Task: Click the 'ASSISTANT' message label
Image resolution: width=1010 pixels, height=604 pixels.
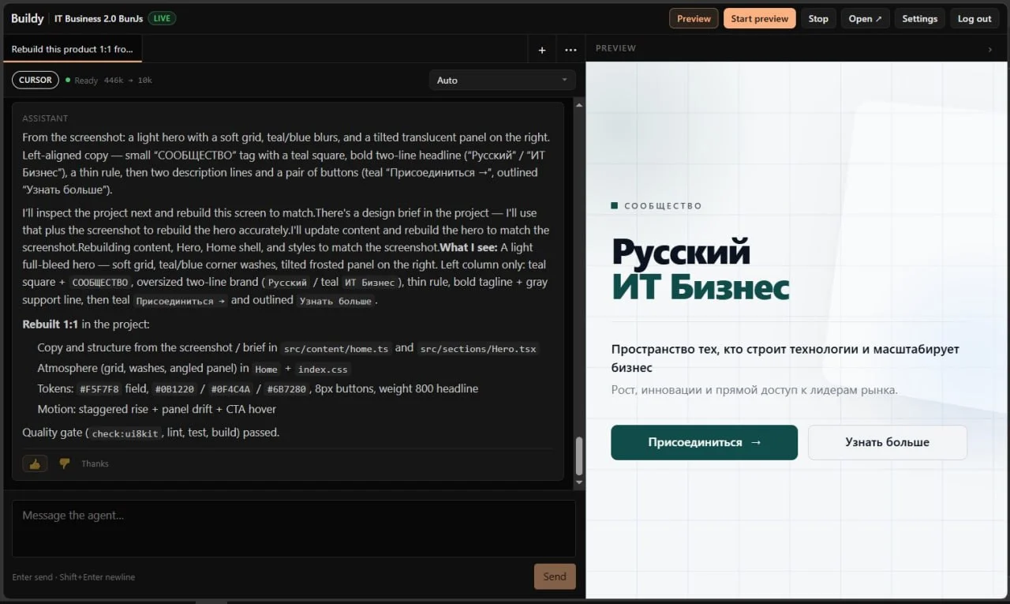Action: [x=45, y=118]
